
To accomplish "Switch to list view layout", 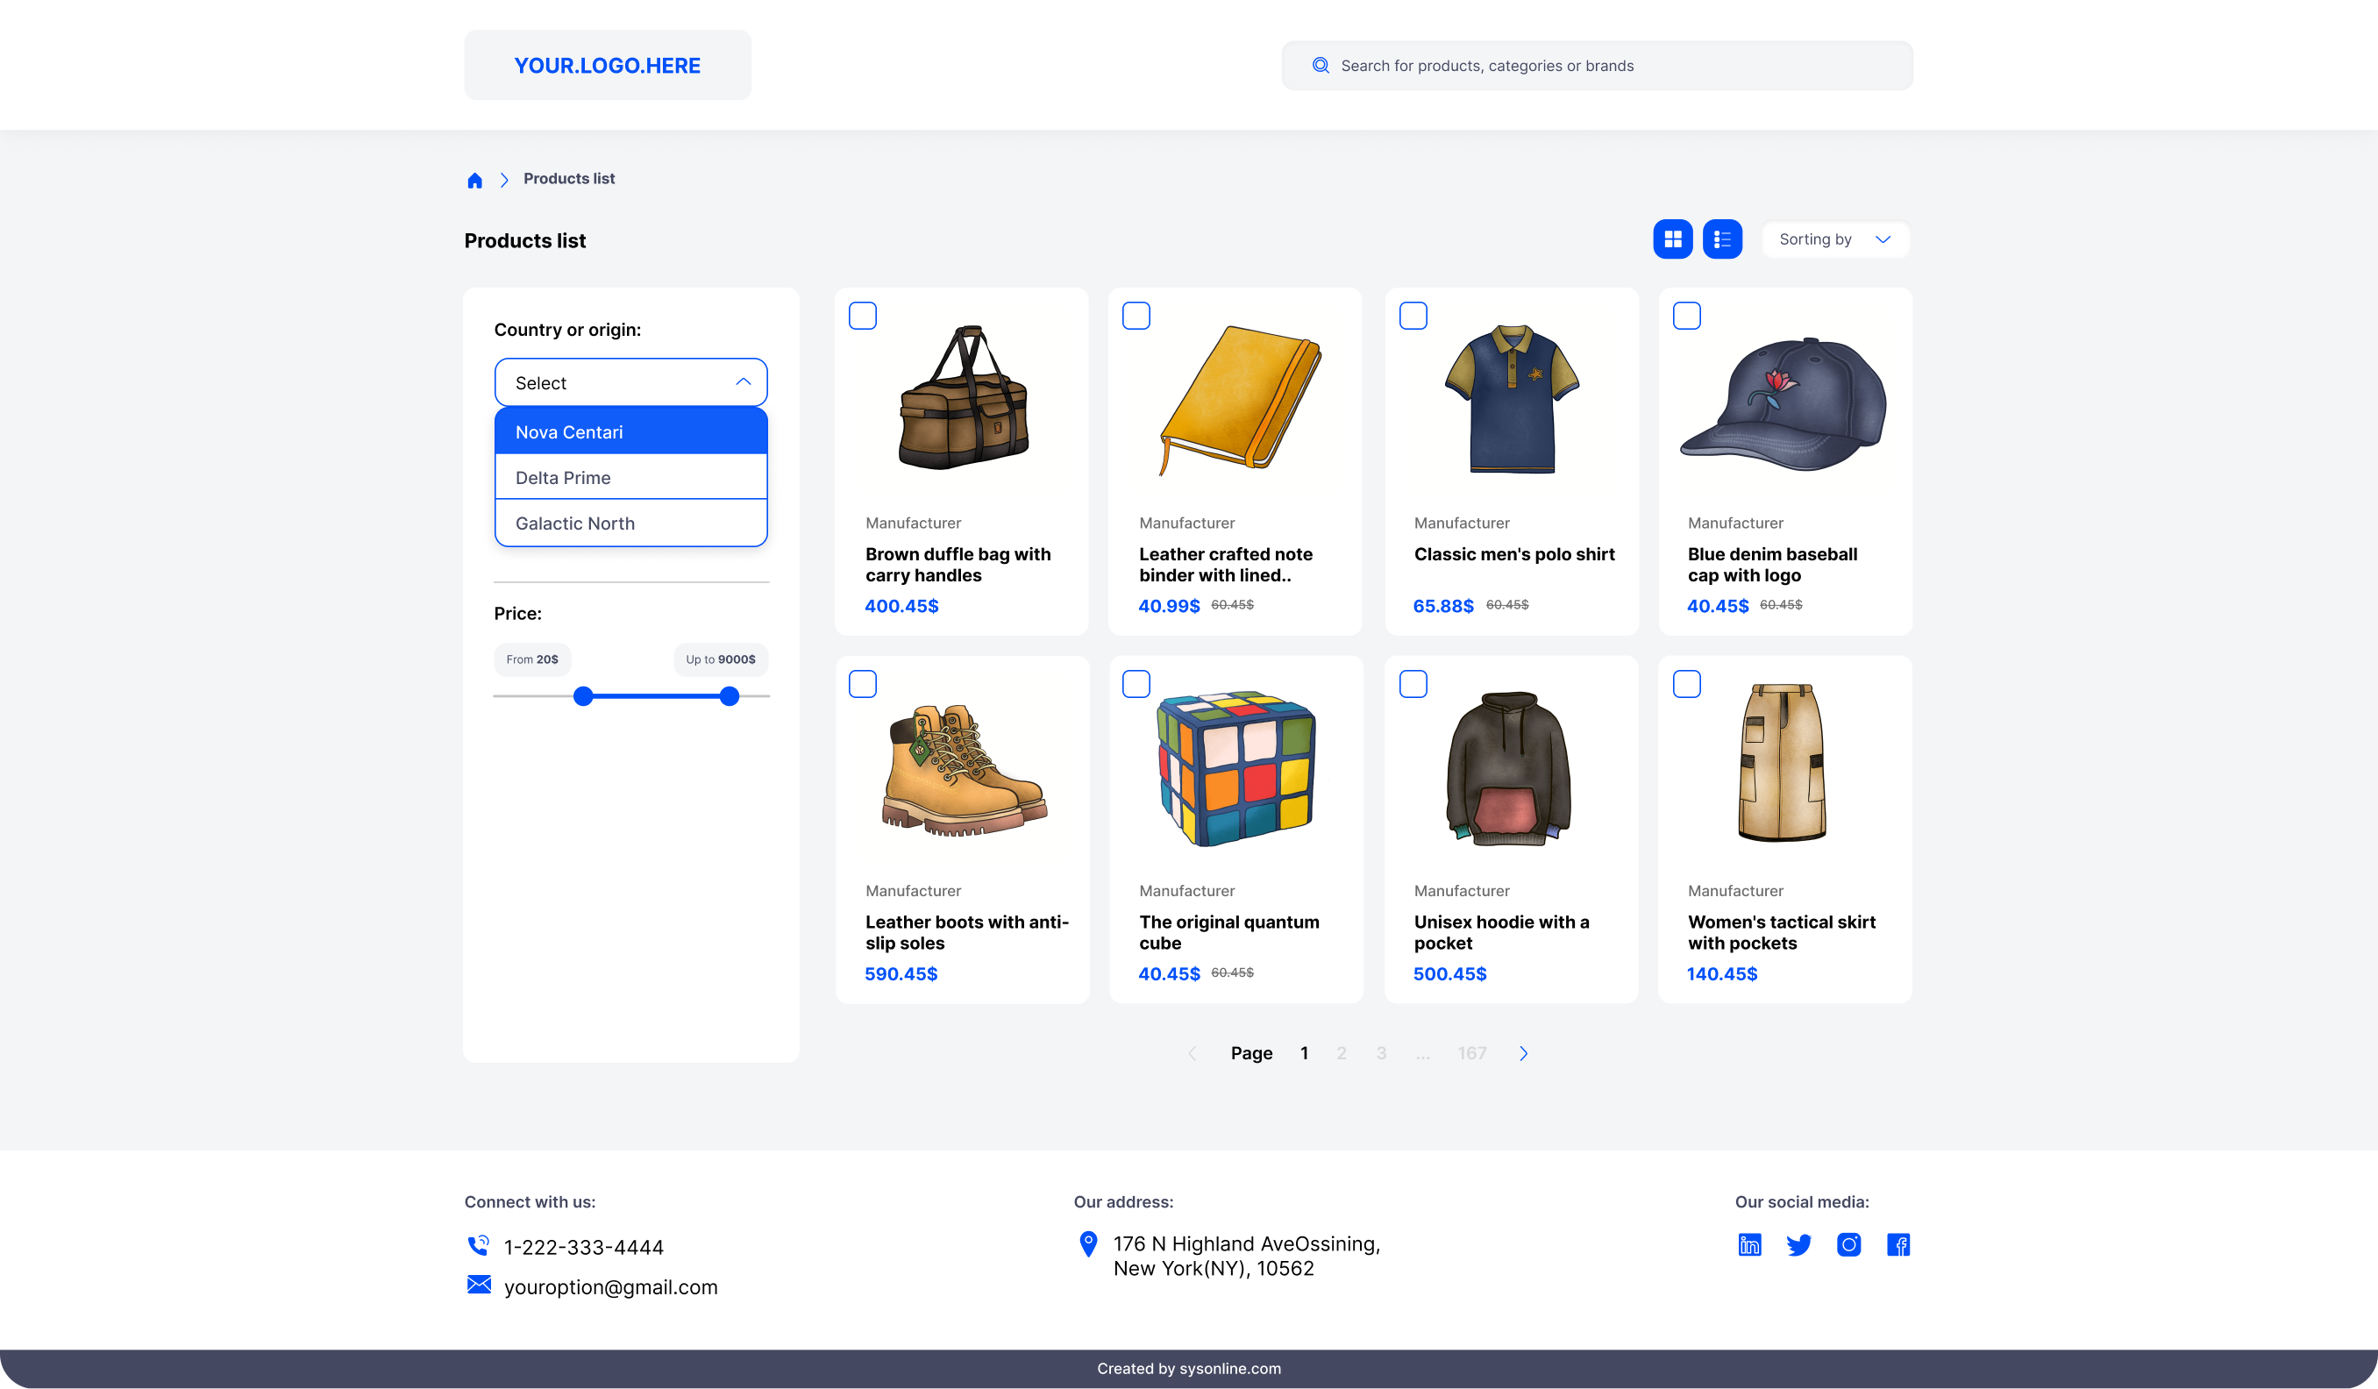I will click(1722, 239).
